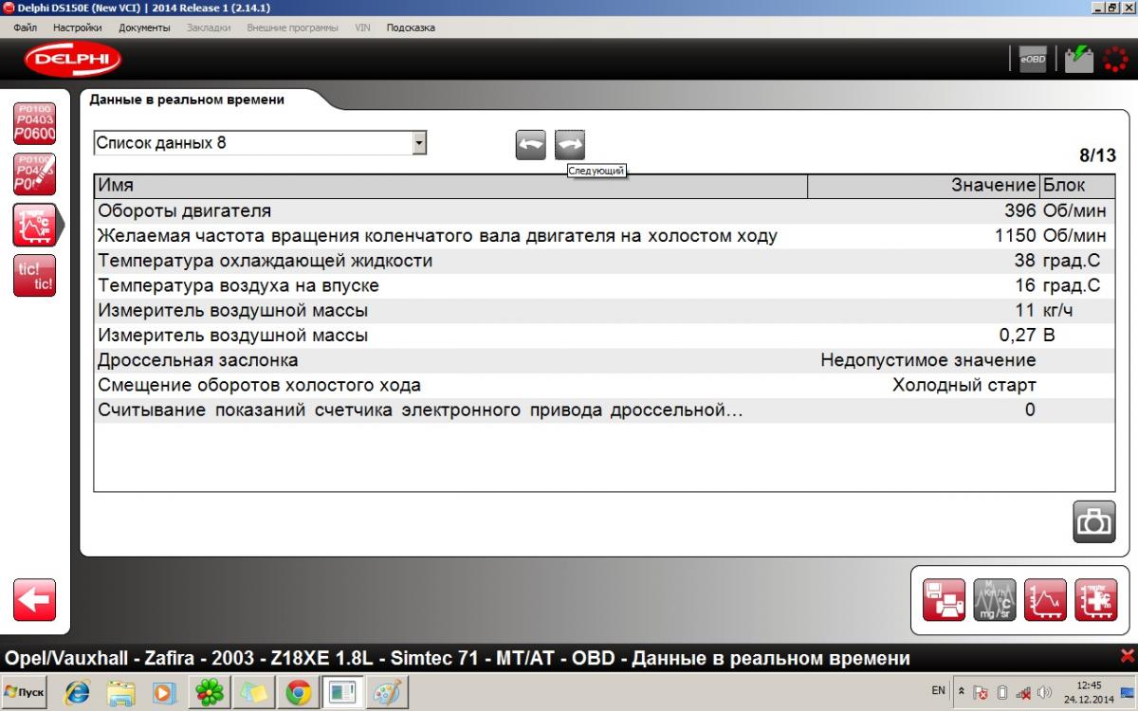Open Paint from the taskbar
The height and width of the screenshot is (711, 1138).
pos(388,693)
